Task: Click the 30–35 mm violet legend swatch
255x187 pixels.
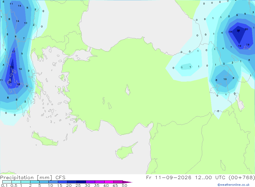Action: pos(90,182)
